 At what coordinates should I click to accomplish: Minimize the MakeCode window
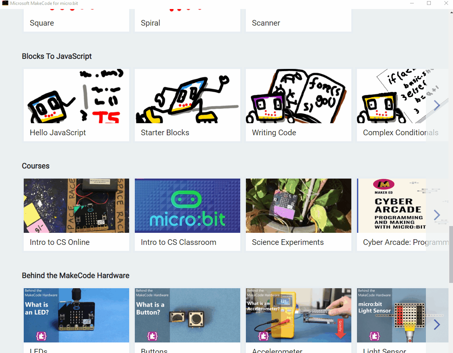coord(412,3)
